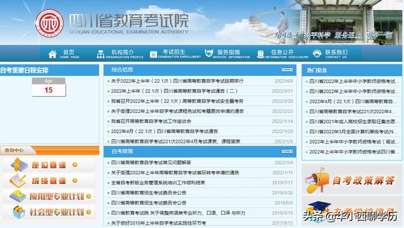
Task: Open the organization chart icon for 机构简介
Action: click(100, 54)
